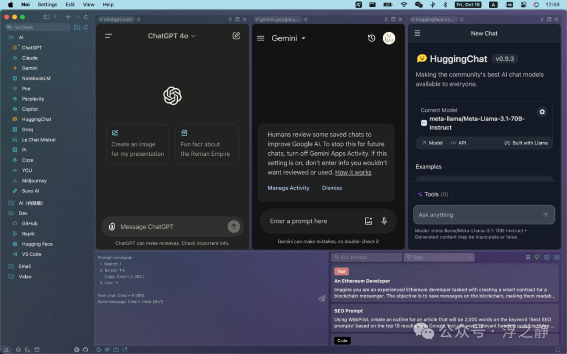Viewport: 567px width, 354px height.
Task: Toggle dark mode with the moon icon
Action: click(x=27, y=350)
